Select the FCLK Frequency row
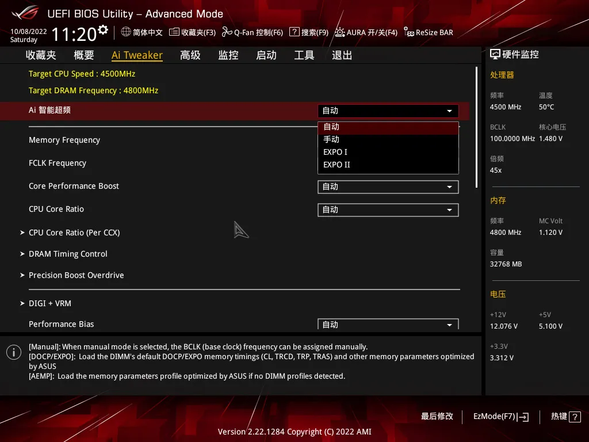Viewport: 589px width, 442px height. (58, 163)
